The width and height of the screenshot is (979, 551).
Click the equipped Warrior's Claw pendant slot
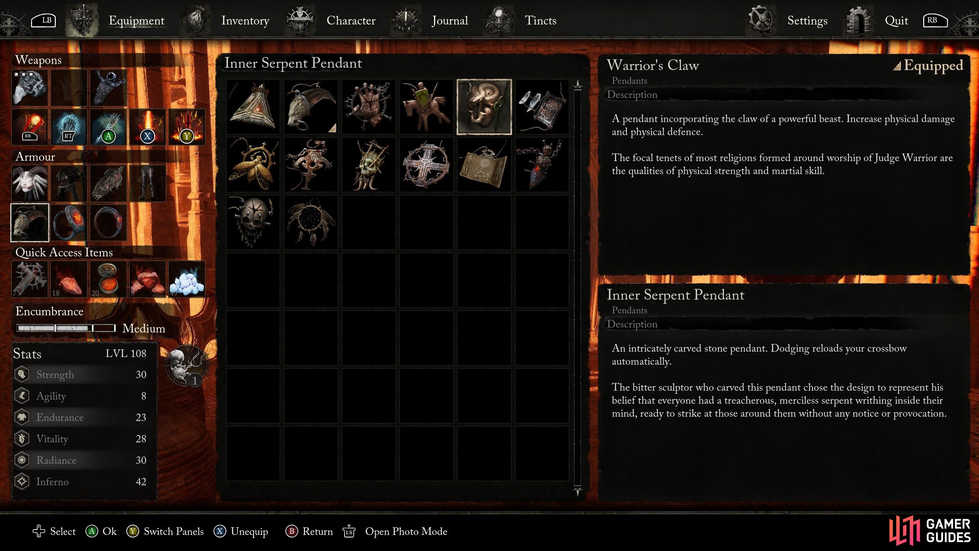click(x=30, y=223)
